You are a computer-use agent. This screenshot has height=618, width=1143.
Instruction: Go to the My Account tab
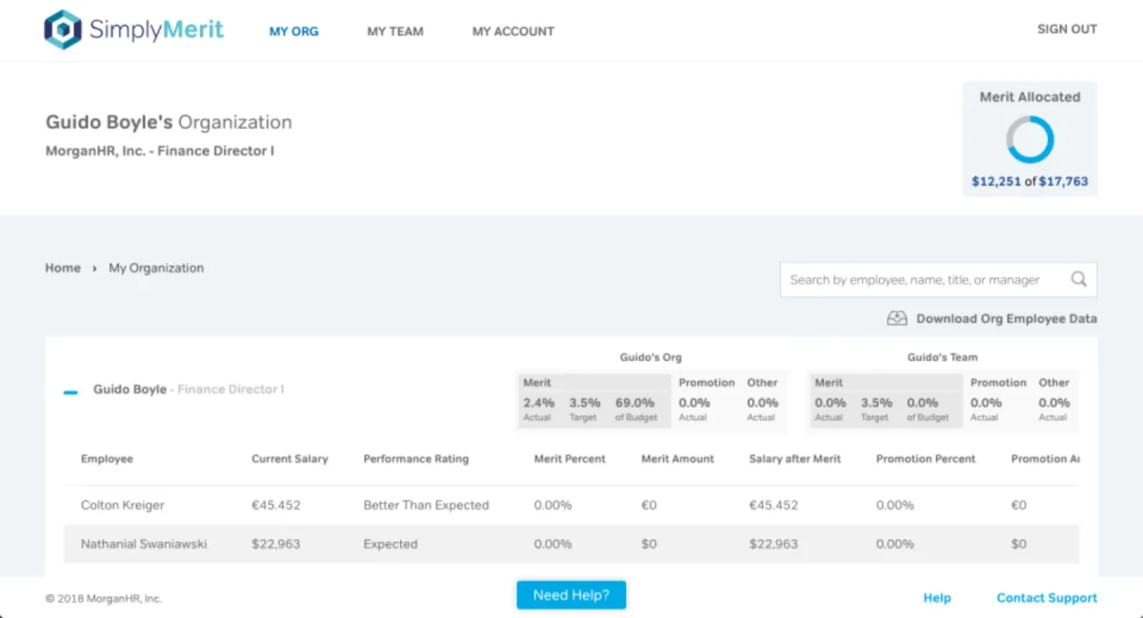point(512,31)
